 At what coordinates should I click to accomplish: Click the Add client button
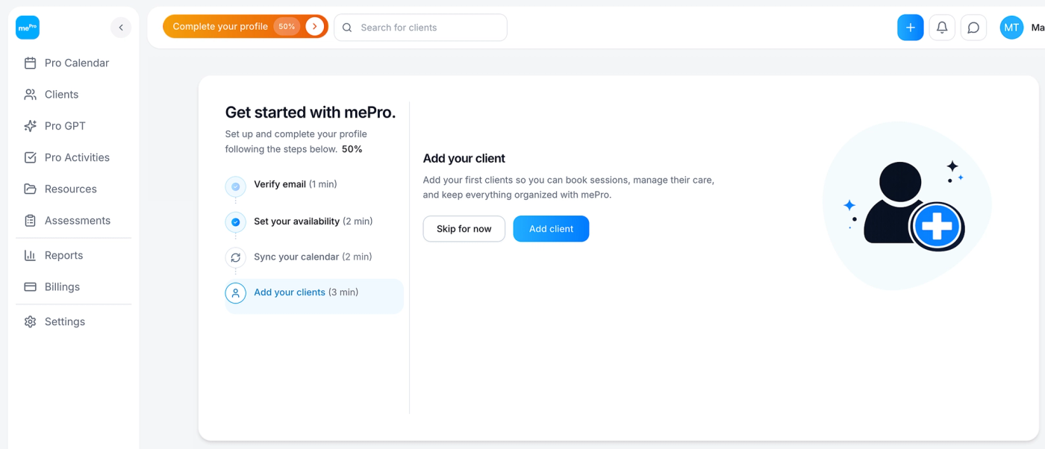tap(552, 229)
